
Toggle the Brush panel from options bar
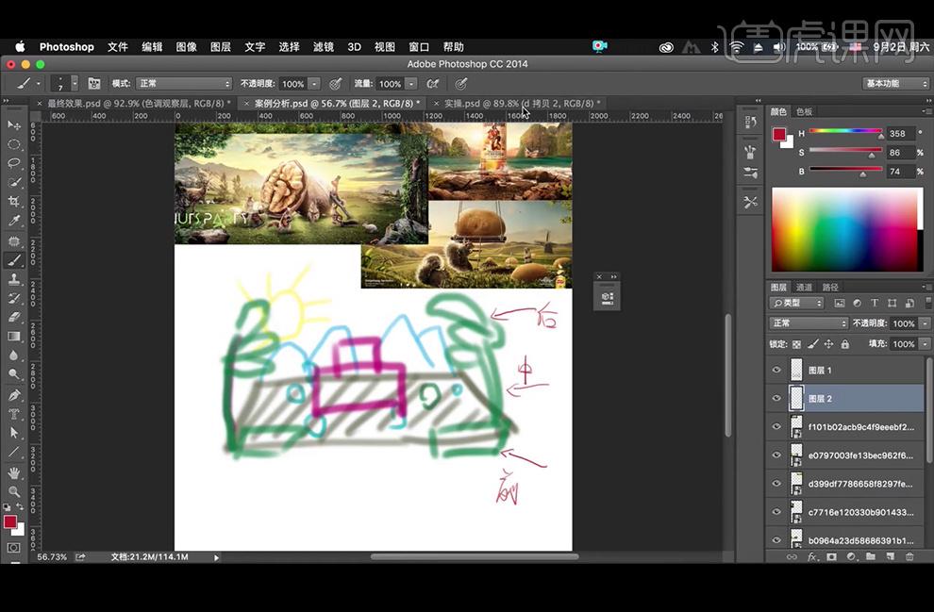coord(93,84)
